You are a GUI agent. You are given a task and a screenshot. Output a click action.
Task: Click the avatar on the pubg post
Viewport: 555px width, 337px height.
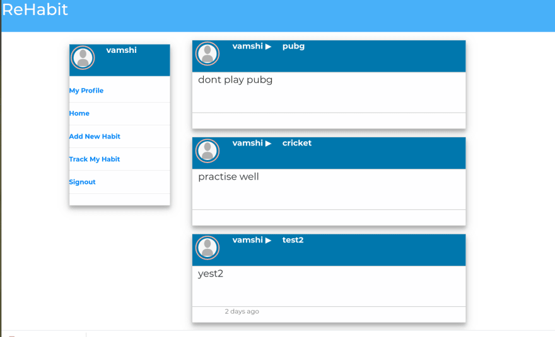point(207,54)
